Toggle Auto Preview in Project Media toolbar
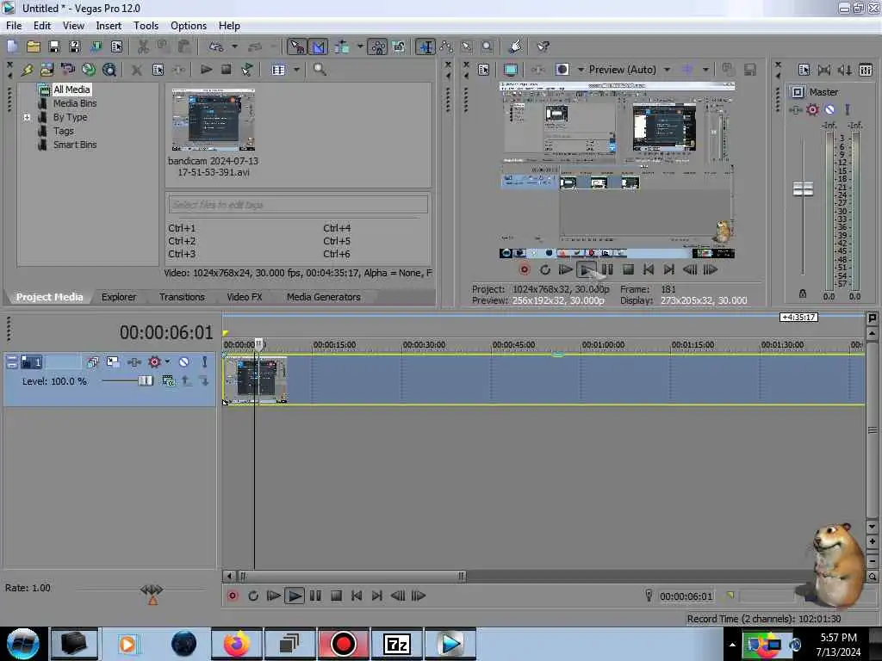This screenshot has height=661, width=882. click(x=247, y=70)
